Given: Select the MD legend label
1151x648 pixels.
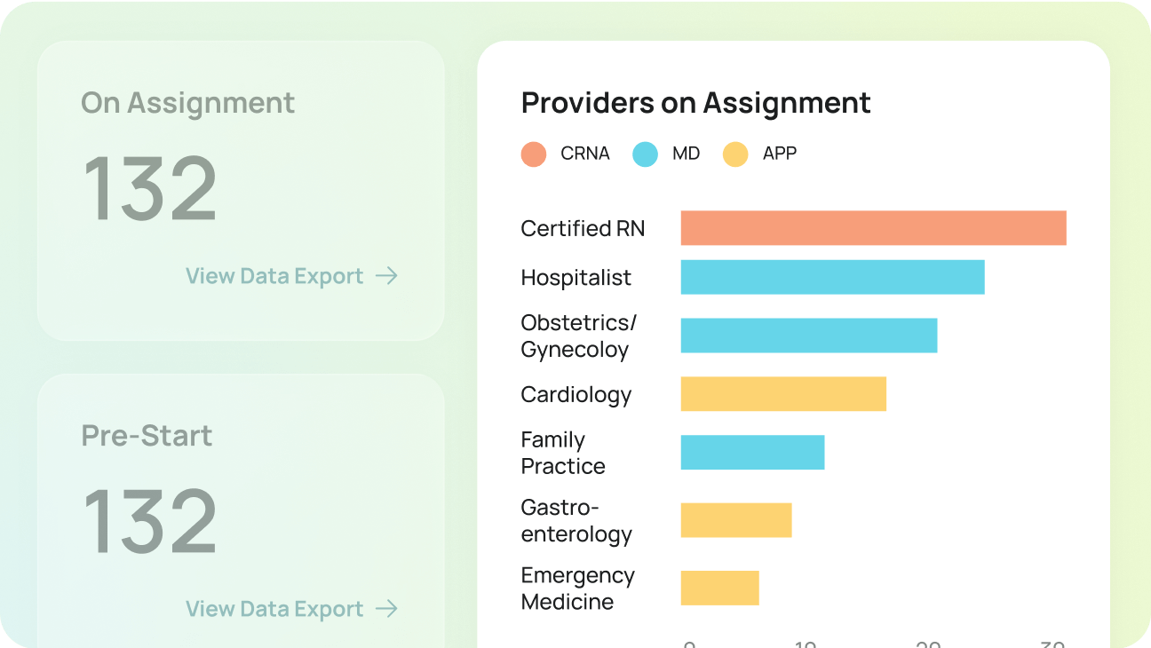Looking at the screenshot, I should click(x=686, y=154).
